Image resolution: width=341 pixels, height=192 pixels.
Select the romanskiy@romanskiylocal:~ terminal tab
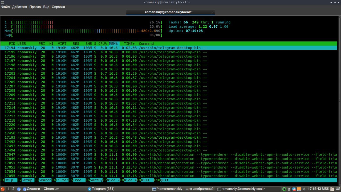170,12
